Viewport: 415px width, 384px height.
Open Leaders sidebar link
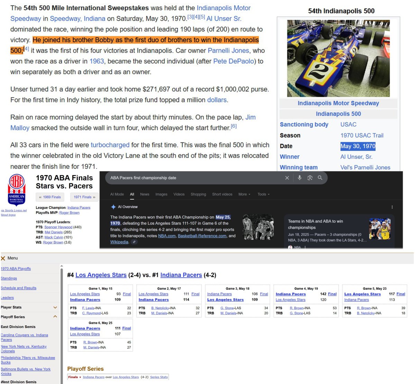coord(7,298)
